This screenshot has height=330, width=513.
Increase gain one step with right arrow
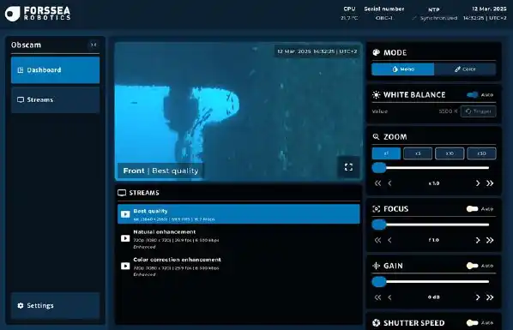478,297
